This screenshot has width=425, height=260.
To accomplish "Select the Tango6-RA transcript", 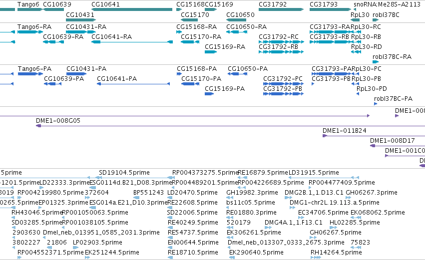I will [30, 32].
